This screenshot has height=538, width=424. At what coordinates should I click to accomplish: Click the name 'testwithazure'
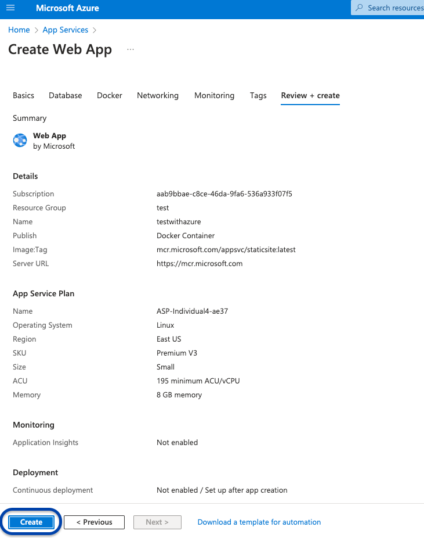pyautogui.click(x=179, y=222)
